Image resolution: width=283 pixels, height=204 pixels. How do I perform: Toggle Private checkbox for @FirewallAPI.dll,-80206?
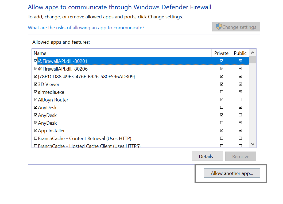pyautogui.click(x=222, y=68)
